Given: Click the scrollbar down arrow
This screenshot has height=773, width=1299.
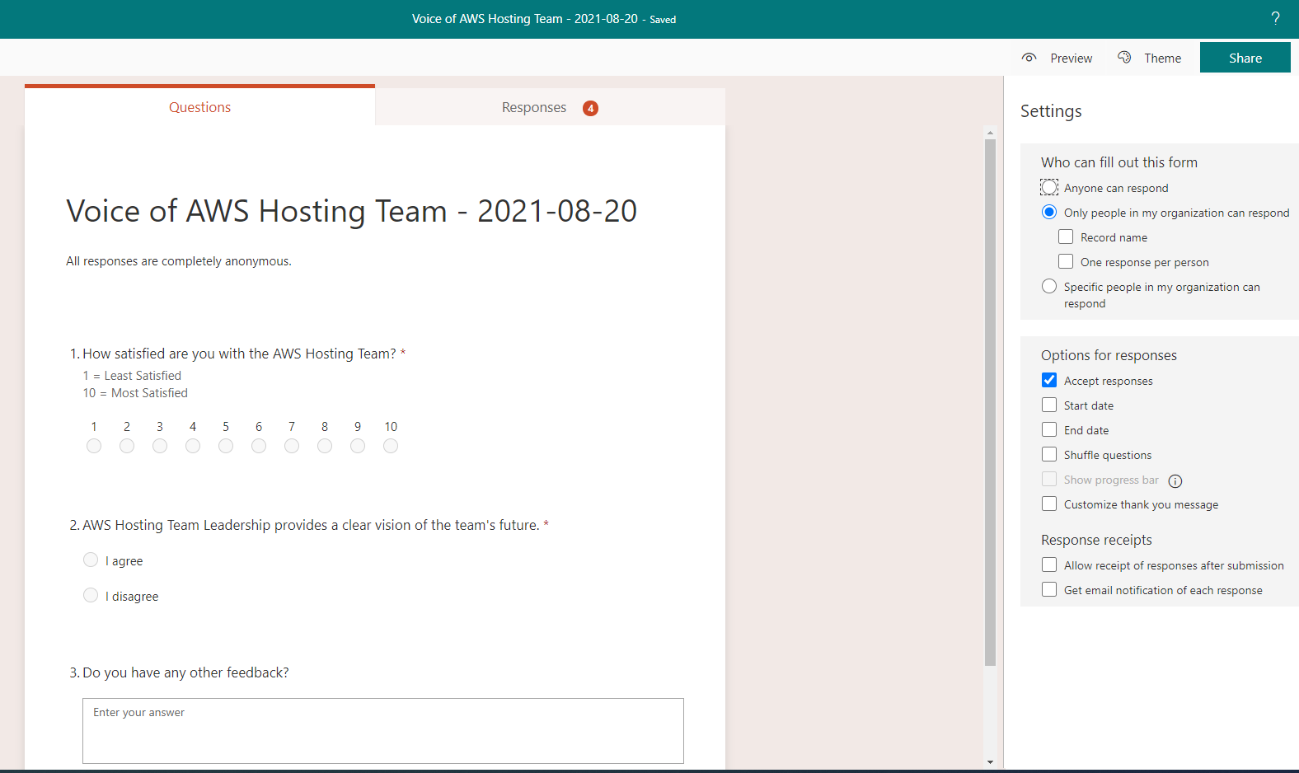Looking at the screenshot, I should [x=990, y=762].
